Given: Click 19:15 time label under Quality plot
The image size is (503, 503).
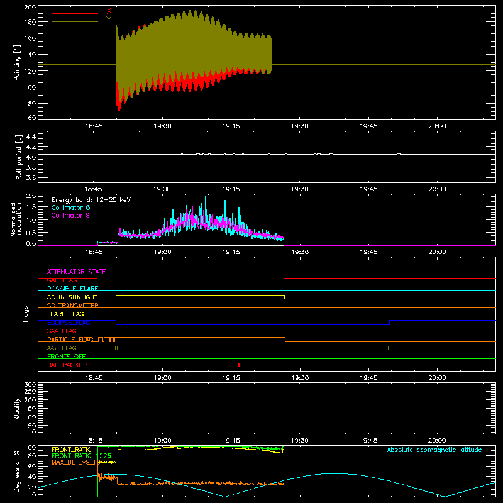Looking at the screenshot, I should [231, 441].
